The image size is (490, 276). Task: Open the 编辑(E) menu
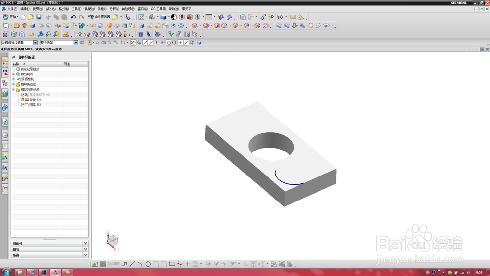coord(25,9)
